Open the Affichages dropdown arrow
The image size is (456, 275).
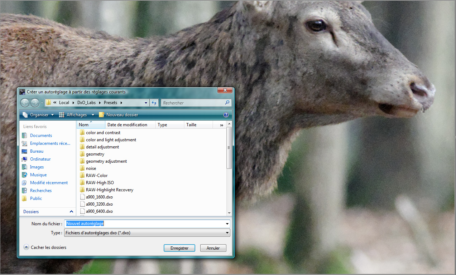click(93, 115)
